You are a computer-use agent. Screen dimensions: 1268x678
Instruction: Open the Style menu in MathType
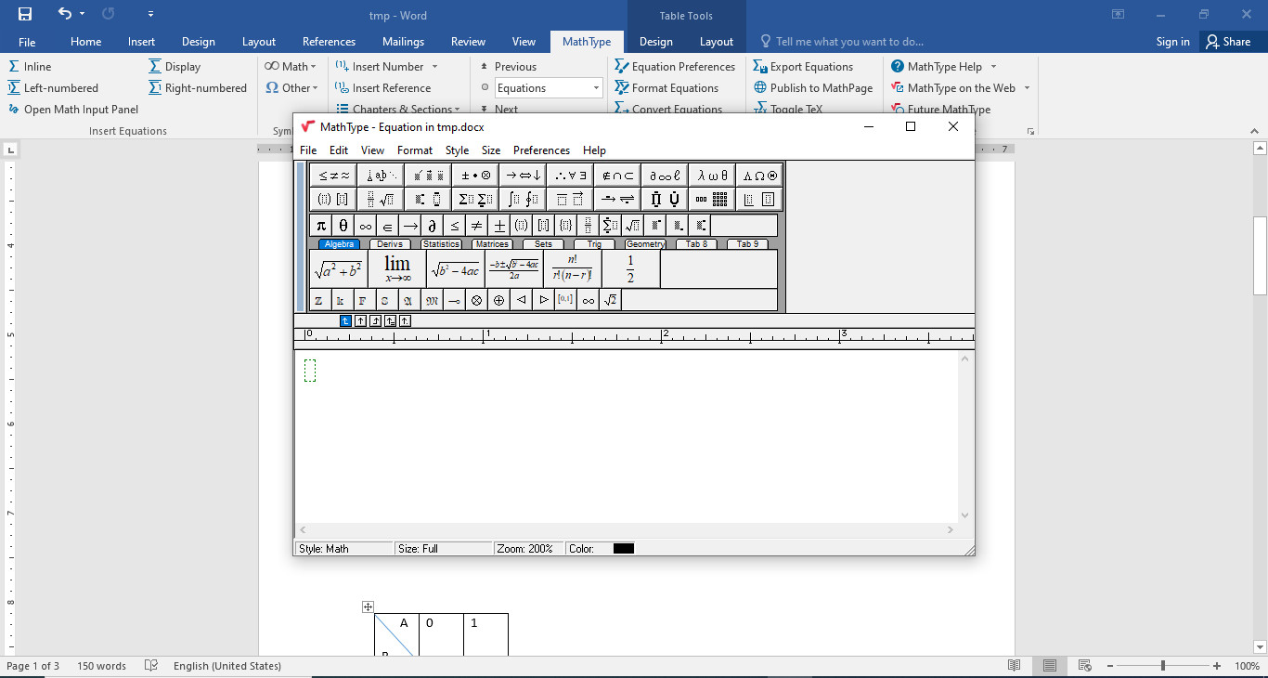coord(457,150)
